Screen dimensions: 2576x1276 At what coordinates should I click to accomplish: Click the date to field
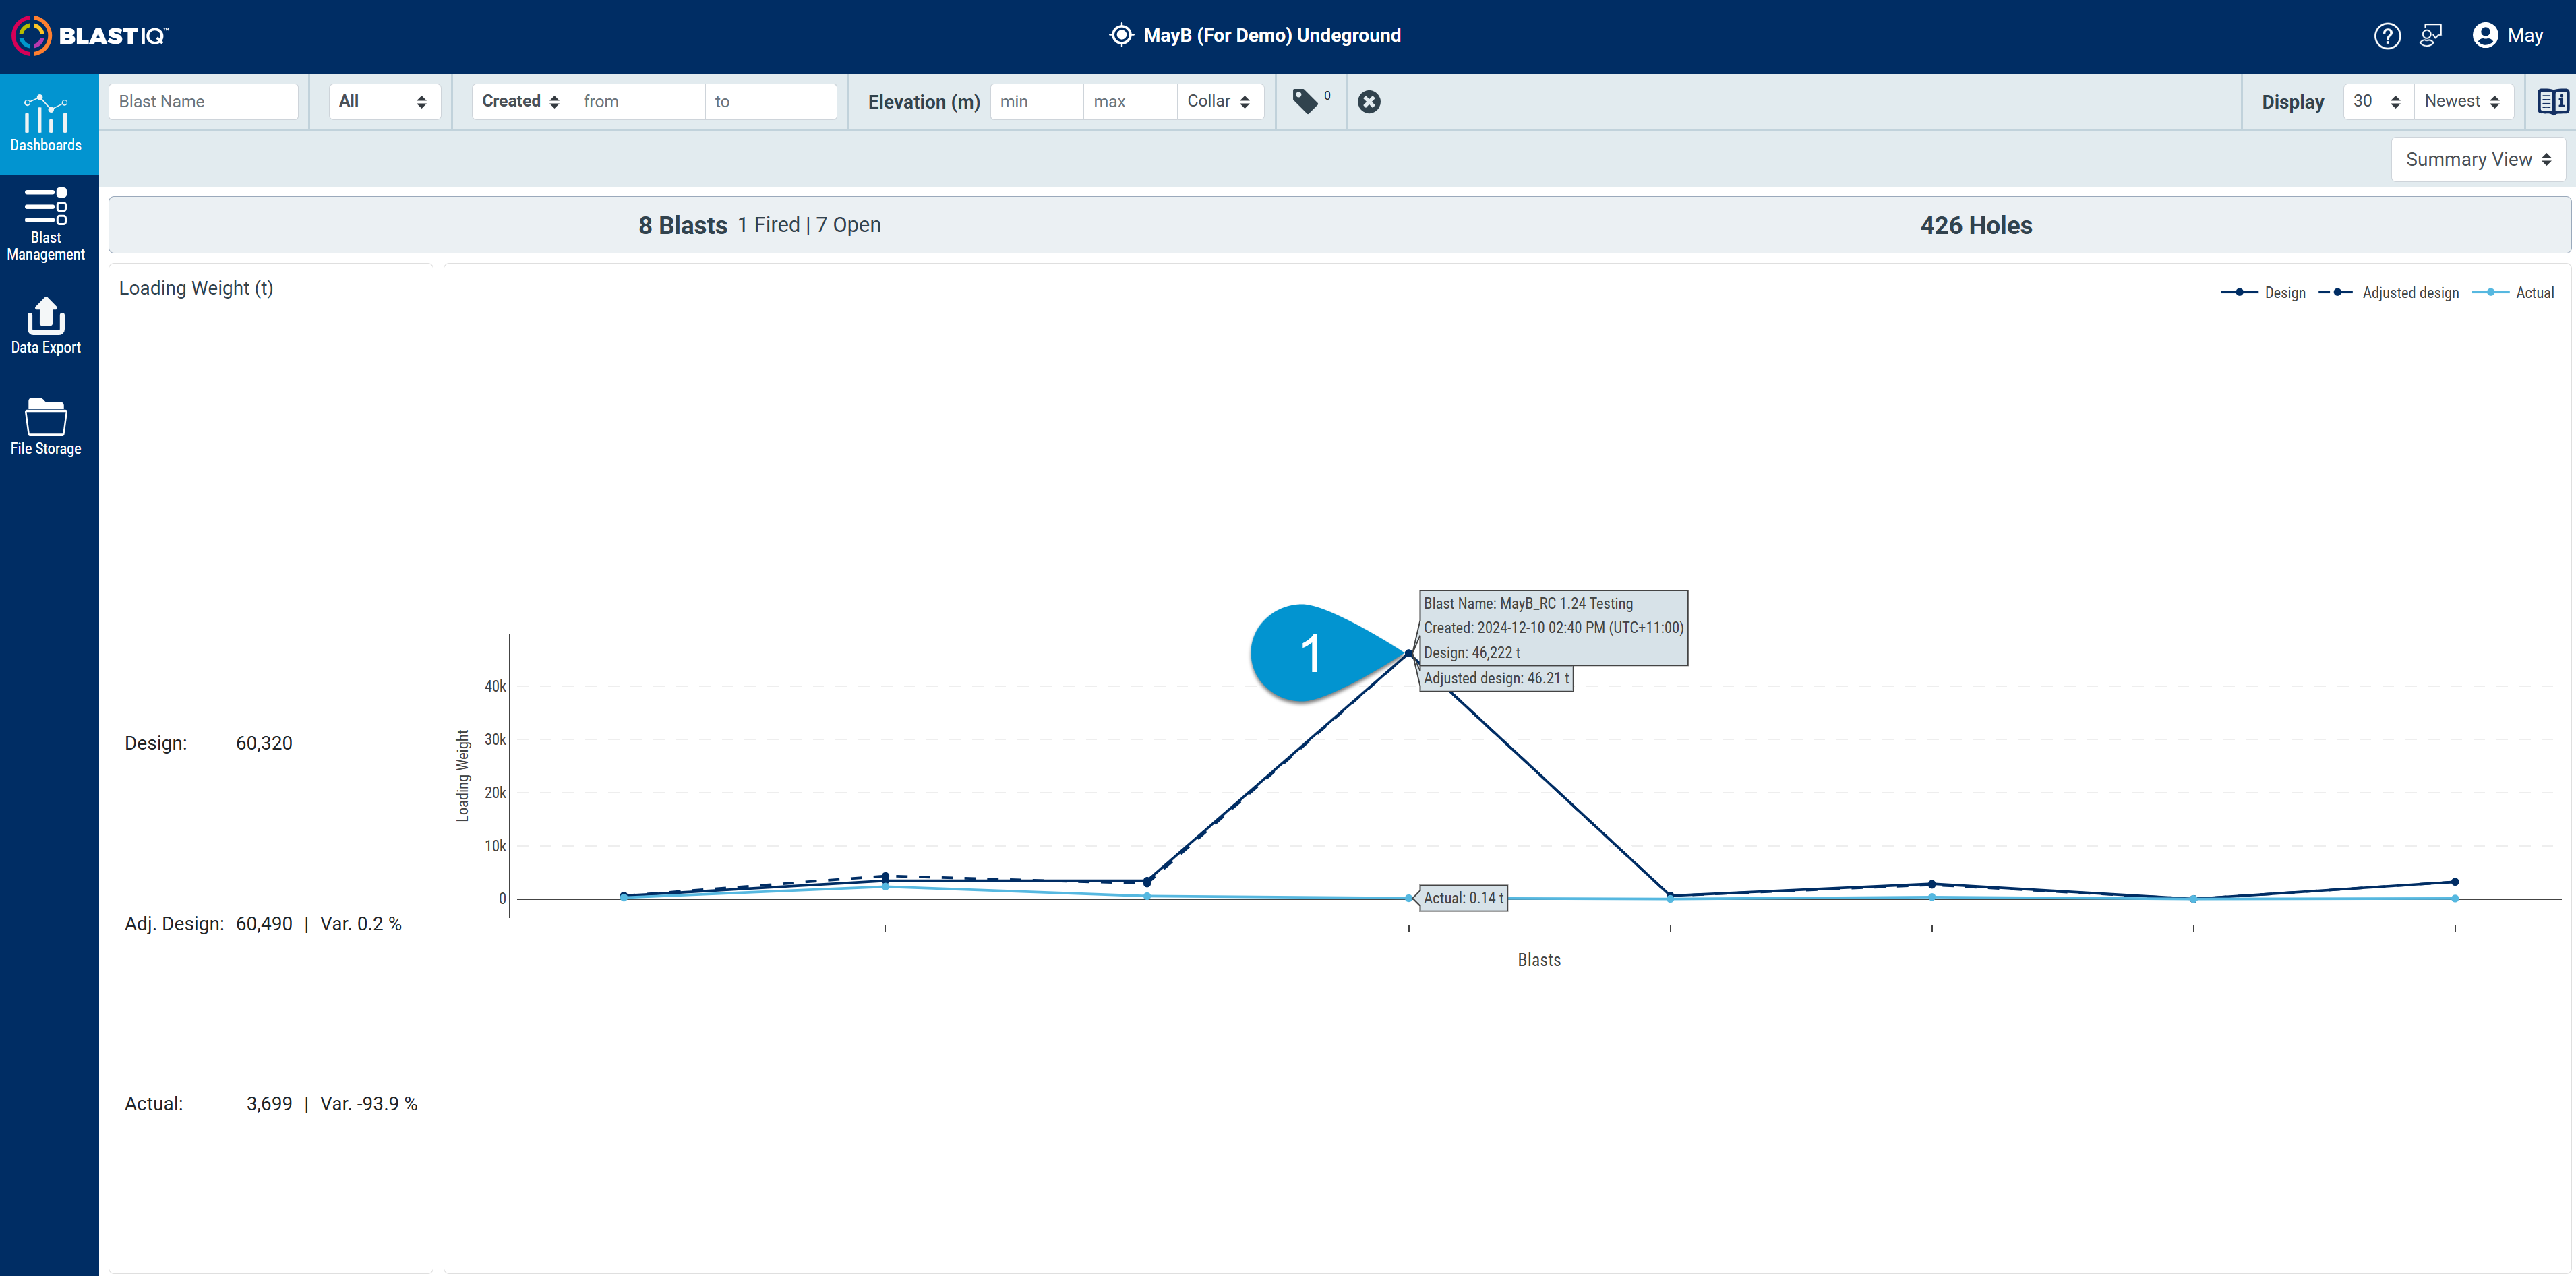click(770, 102)
